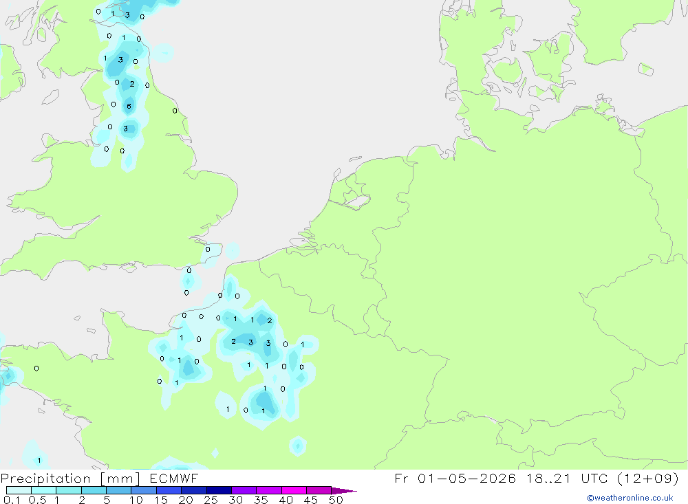The width and height of the screenshot is (688, 504).
Task: Select the 5–10 mm legend color swatch
Action: click(x=119, y=490)
